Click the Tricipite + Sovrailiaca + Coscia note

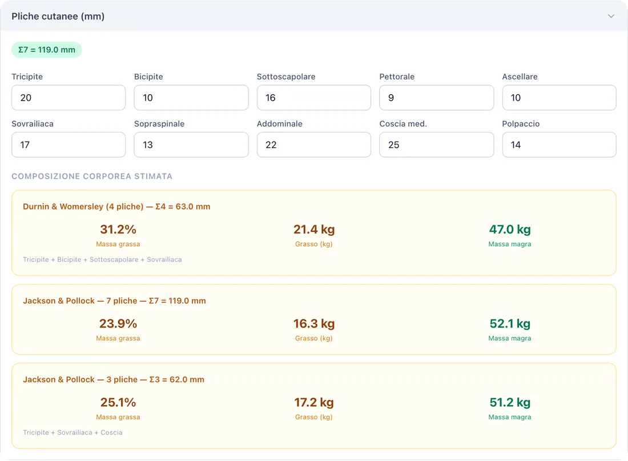click(x=73, y=432)
